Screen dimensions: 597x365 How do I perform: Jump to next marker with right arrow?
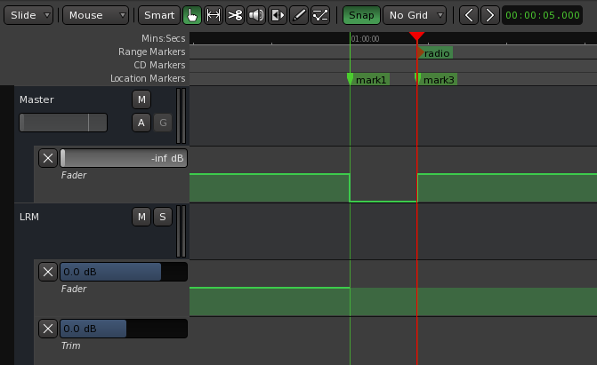[490, 15]
